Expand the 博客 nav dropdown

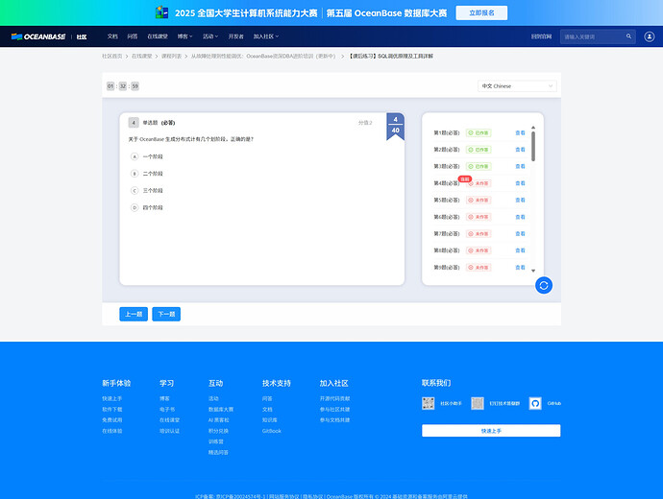(x=184, y=36)
